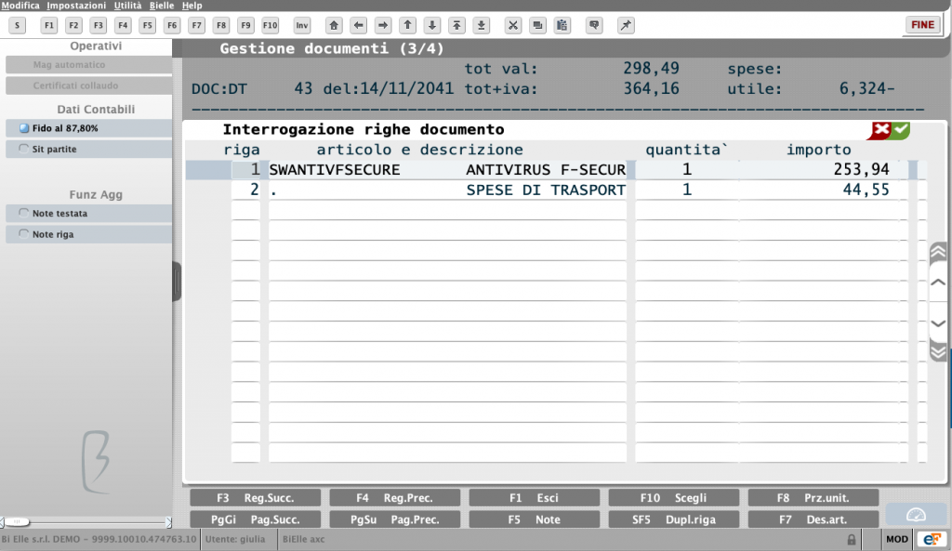The width and height of the screenshot is (952, 551).
Task: Click the S toolbar key button
Action: pyautogui.click(x=17, y=25)
